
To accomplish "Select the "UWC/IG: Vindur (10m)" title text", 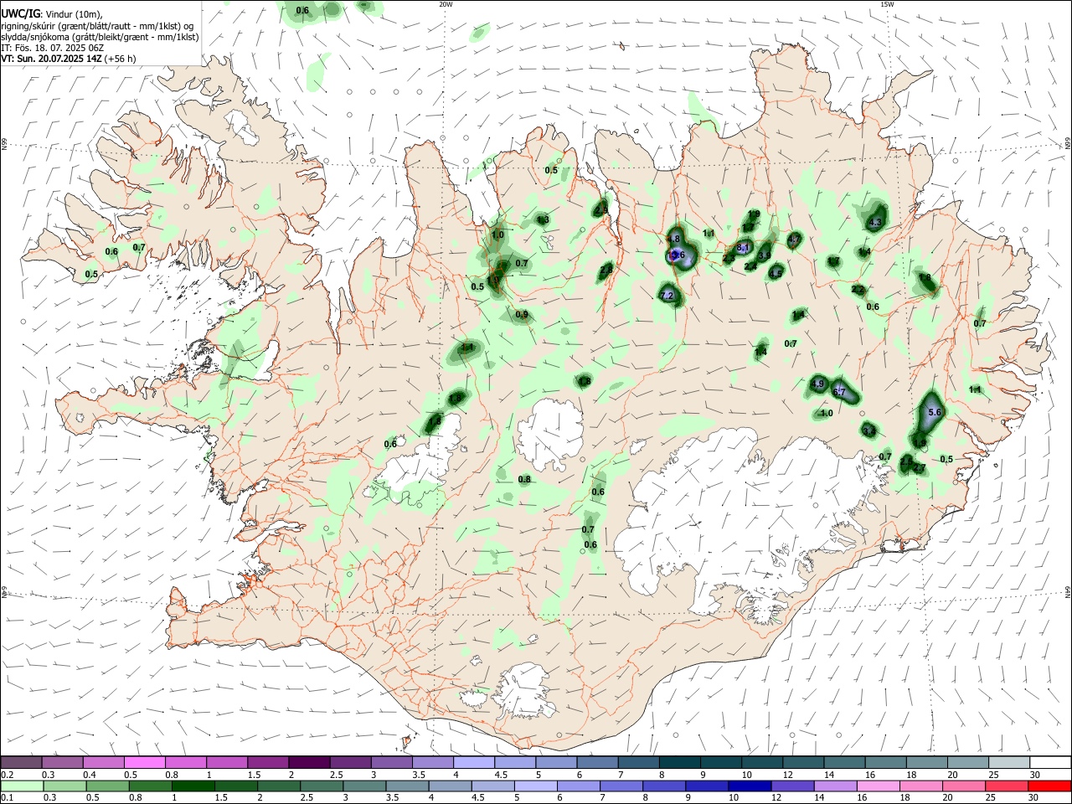I will pos(51,14).
